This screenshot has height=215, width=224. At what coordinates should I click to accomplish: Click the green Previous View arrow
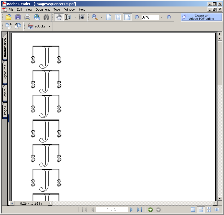click(x=150, y=210)
